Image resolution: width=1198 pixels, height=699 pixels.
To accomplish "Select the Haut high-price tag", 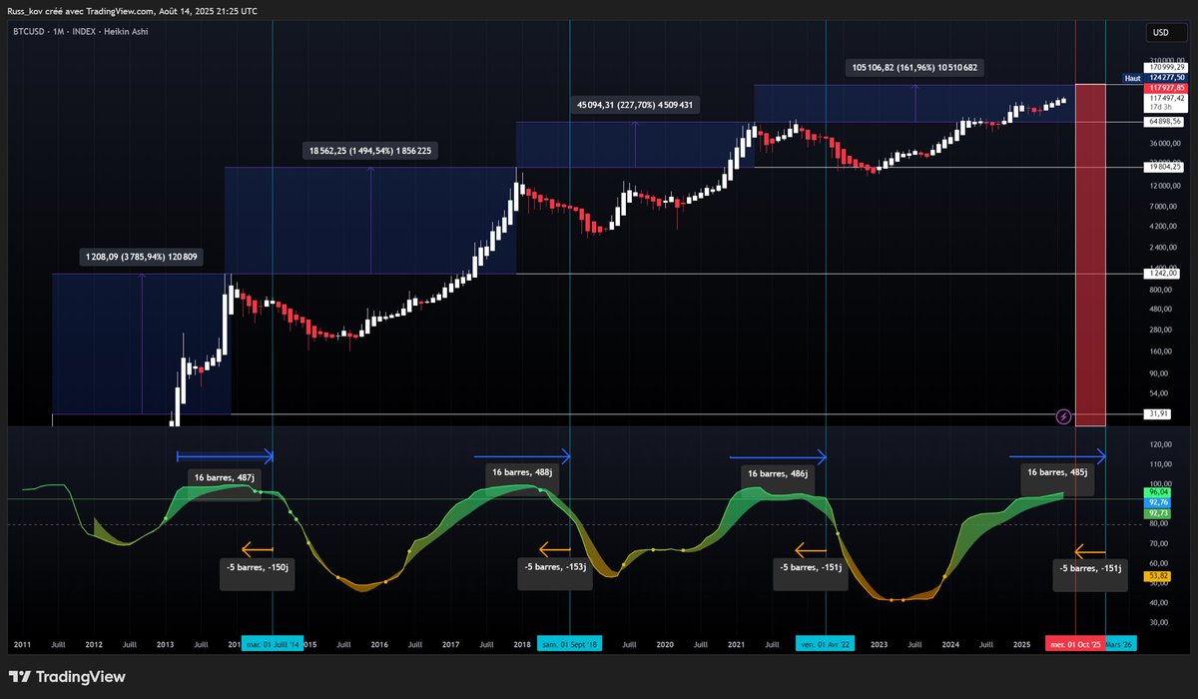I will click(1132, 77).
